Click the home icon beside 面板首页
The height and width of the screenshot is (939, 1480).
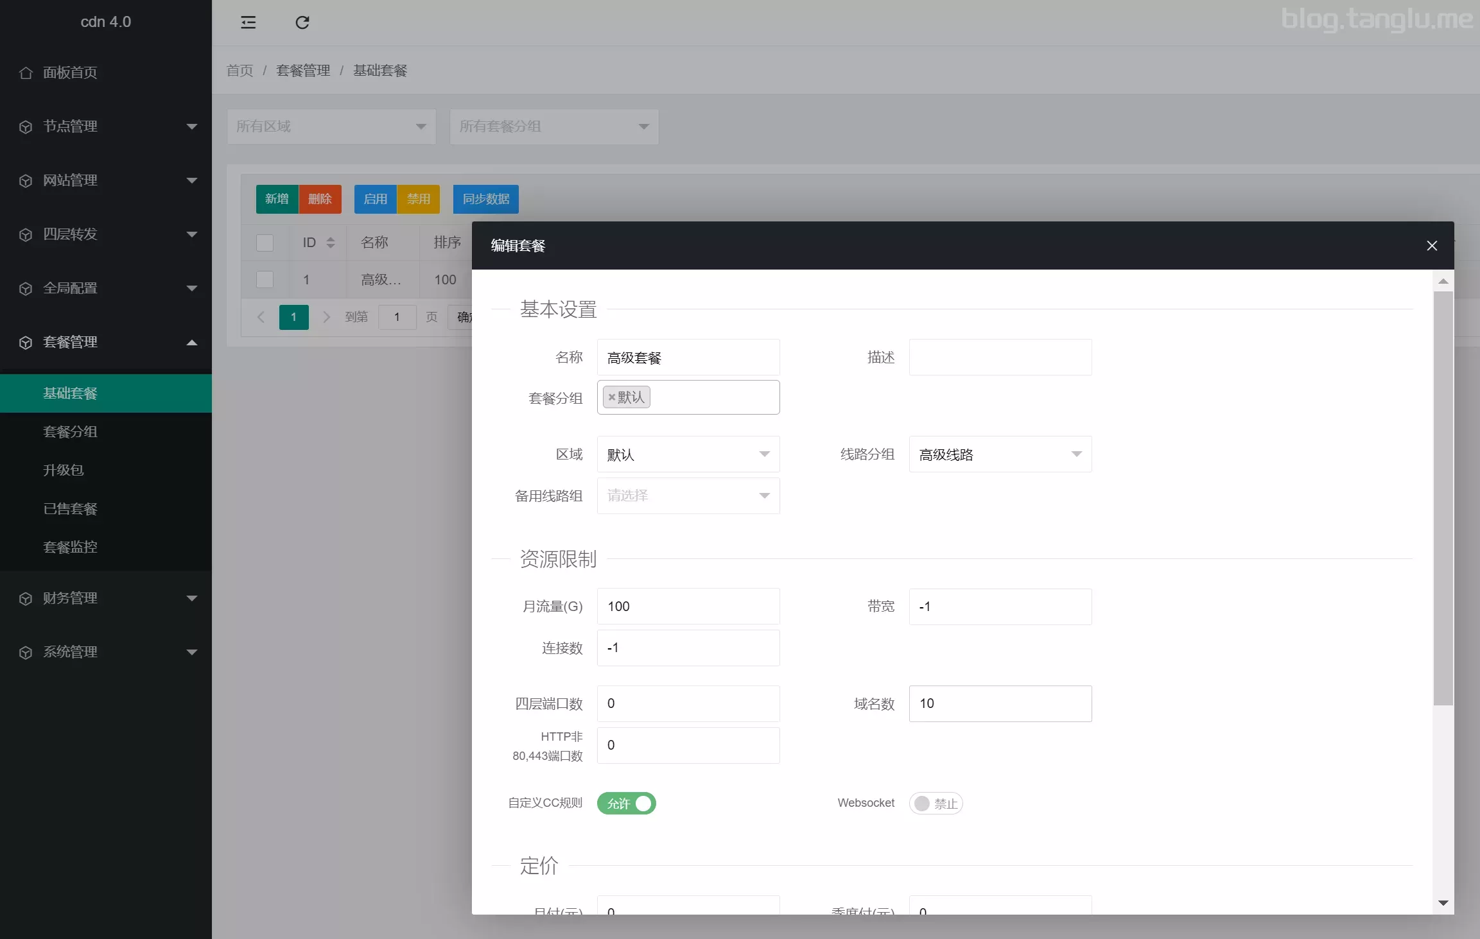[26, 73]
